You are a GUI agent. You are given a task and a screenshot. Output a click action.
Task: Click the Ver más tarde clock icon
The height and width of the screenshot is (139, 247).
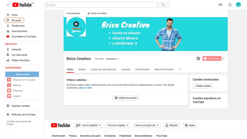click(8, 55)
